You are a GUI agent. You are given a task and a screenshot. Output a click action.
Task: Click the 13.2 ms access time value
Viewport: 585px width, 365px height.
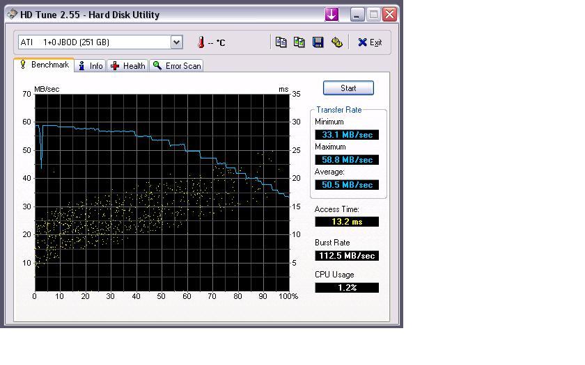click(x=347, y=222)
